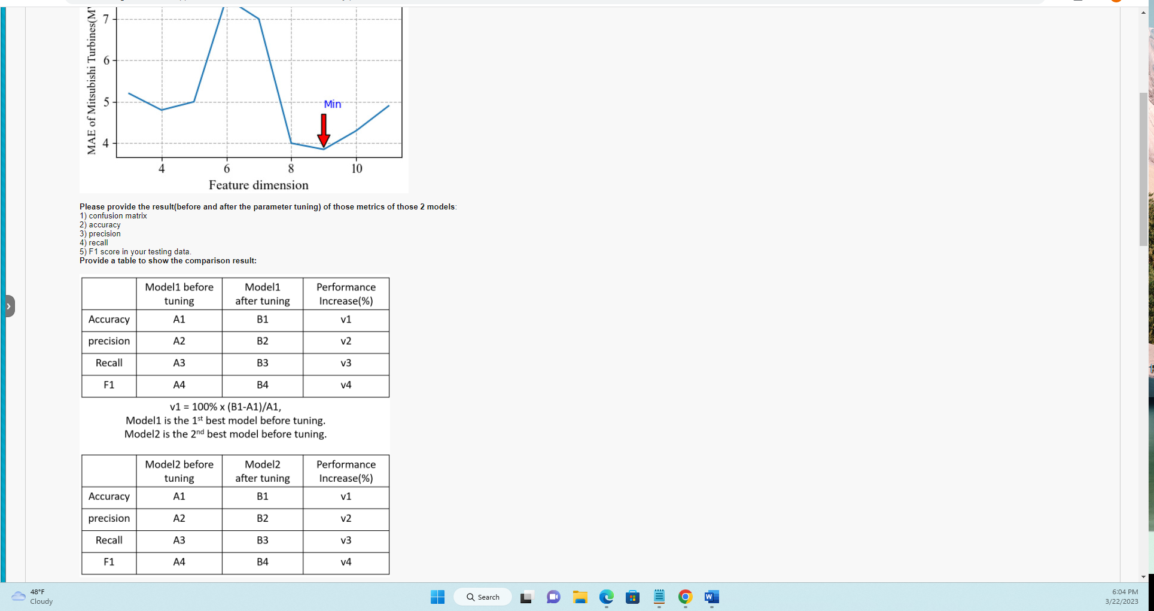Image resolution: width=1154 pixels, height=611 pixels.
Task: Switch to Microsoft Word on the taskbar
Action: point(711,597)
